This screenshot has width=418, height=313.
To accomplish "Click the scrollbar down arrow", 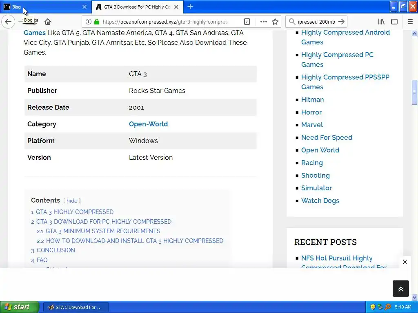I will click(414, 297).
